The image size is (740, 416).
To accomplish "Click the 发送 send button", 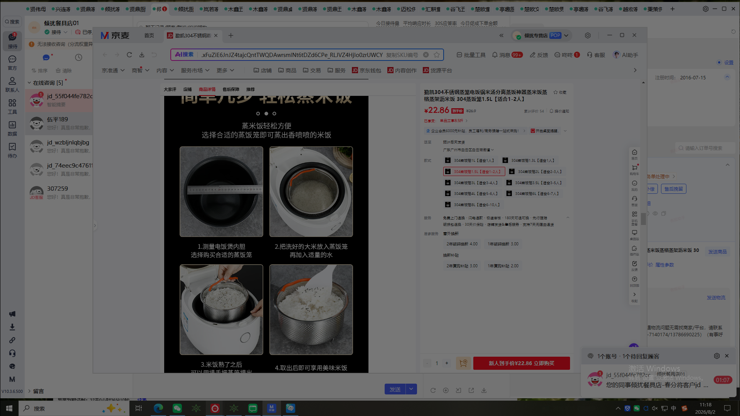I will tap(395, 389).
